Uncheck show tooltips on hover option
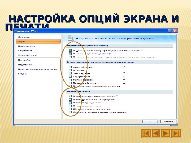This screenshot has width=191, height=143. click(x=70, y=57)
